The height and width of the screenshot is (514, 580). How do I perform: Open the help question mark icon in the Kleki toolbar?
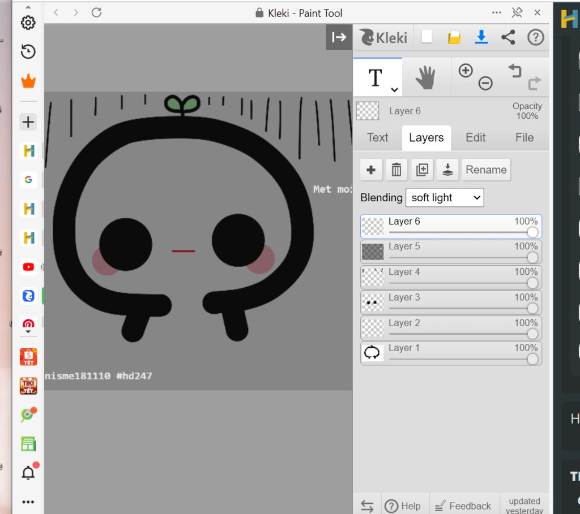click(x=535, y=37)
